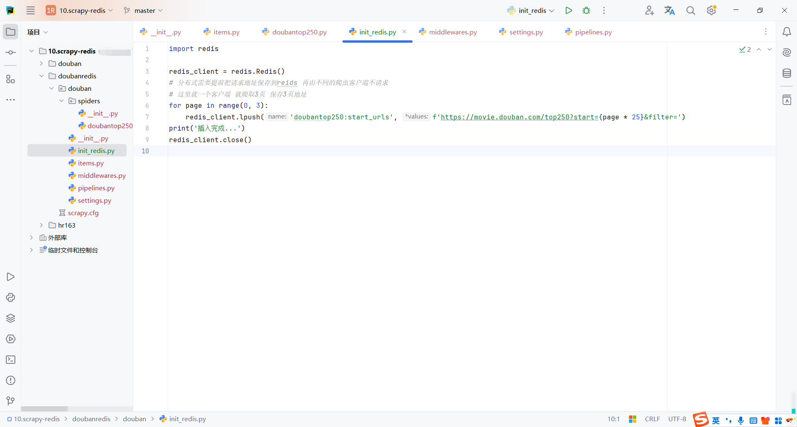Open the Services tool window
Viewport: 797px width, 427px height.
click(x=11, y=339)
